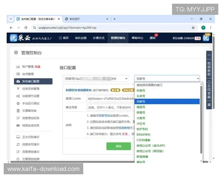Choose highlighted 百家号 option in list
Viewport: 222px width, 178px height.
click(167, 102)
